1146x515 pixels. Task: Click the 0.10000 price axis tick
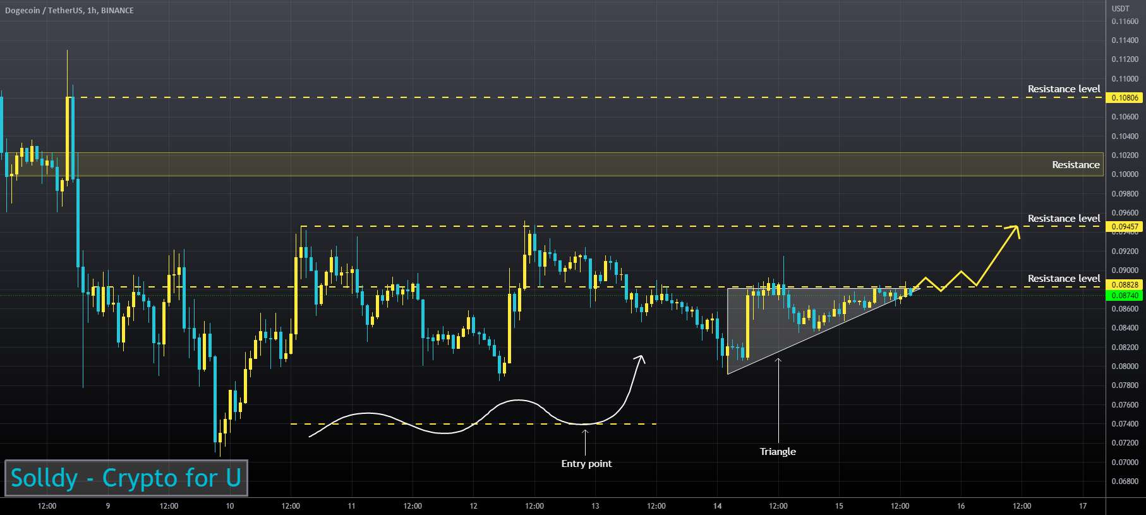1125,174
